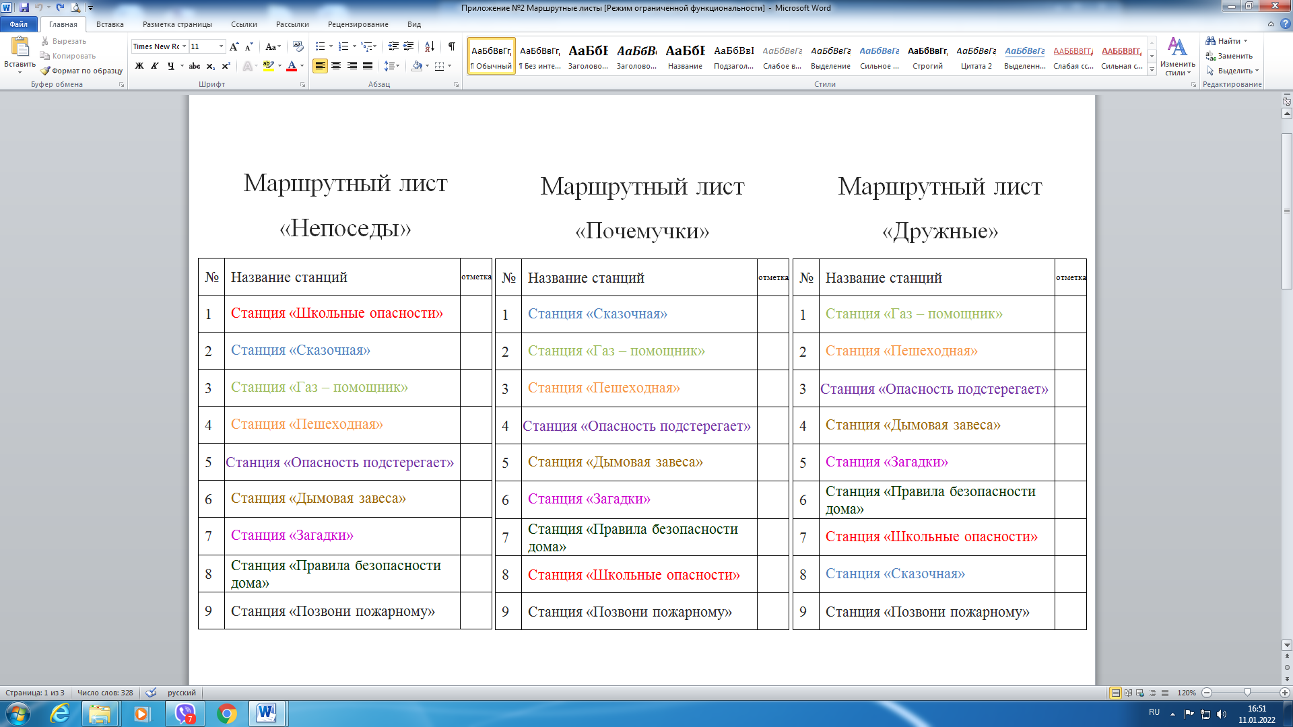The image size is (1293, 727).
Task: Open the font size dropdown showing 11
Action: (221, 46)
